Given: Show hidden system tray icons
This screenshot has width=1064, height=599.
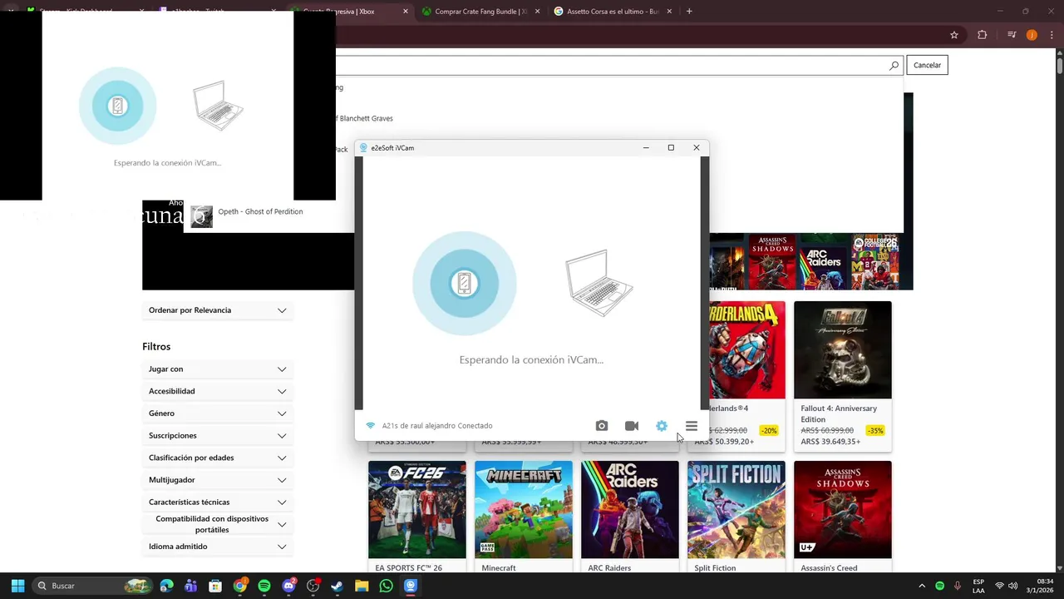Looking at the screenshot, I should 921,586.
